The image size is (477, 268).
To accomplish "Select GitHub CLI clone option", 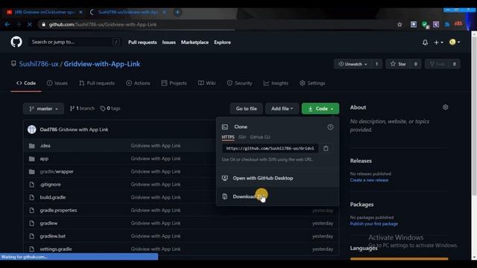I will click(260, 137).
